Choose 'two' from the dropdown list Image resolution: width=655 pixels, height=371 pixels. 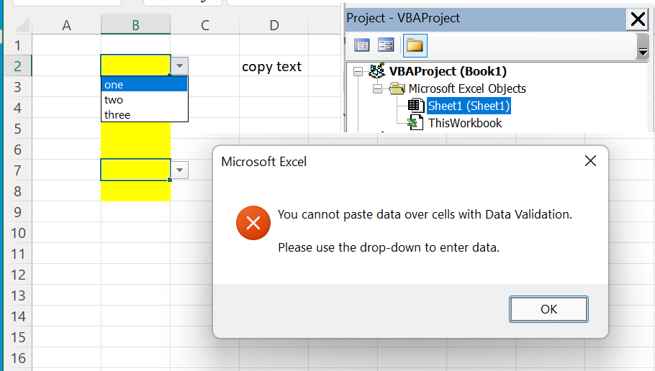144,100
